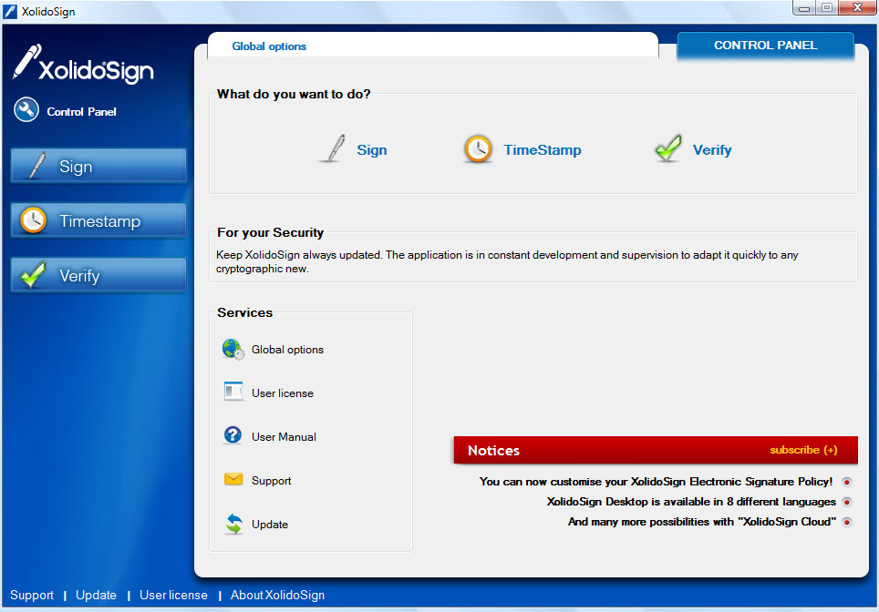Click the envelope icon for Support
Viewport: 879px width, 612px height.
tap(233, 479)
